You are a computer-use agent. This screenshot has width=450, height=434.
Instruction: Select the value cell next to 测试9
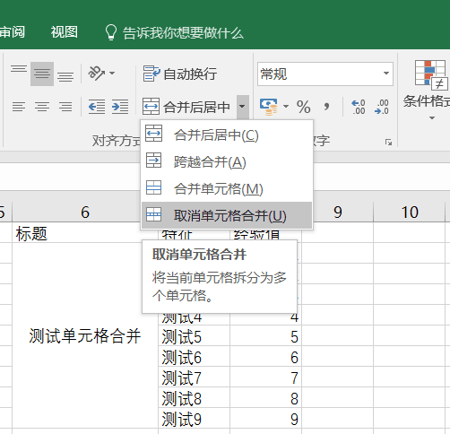click(x=265, y=419)
